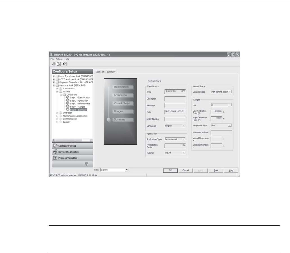Click the TAG input field
This screenshot has width=290, height=253.
[175, 91]
